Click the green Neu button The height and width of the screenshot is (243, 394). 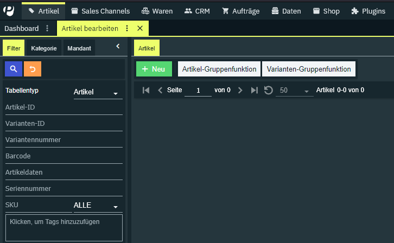tap(154, 69)
